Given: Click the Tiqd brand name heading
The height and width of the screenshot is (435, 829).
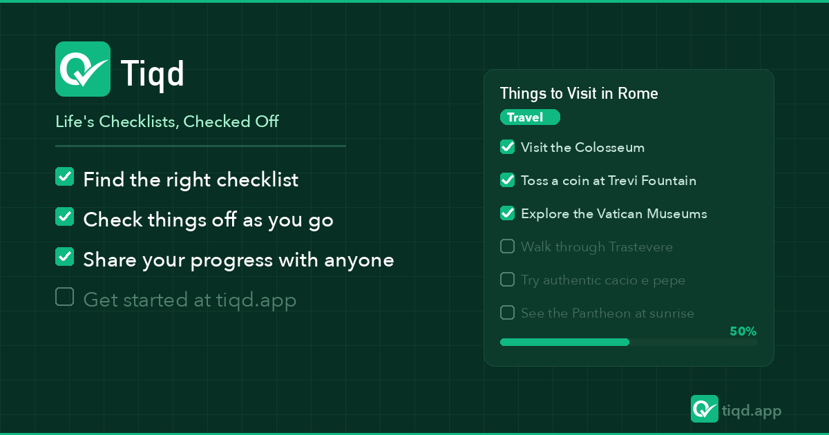Looking at the screenshot, I should 152,72.
